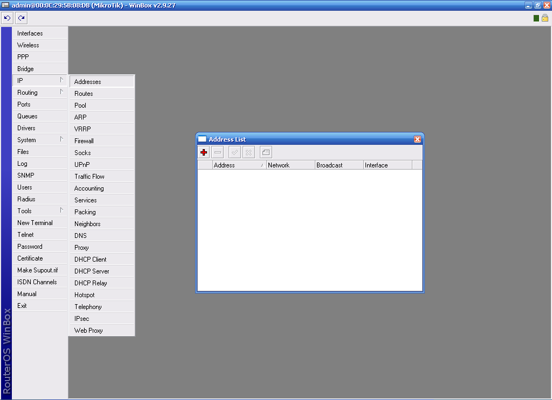Click the Undo arrow in the toolbar
The height and width of the screenshot is (400, 552).
[x=8, y=18]
